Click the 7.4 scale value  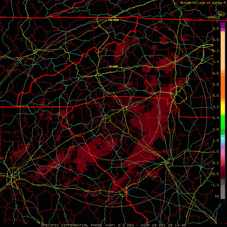[x=216, y=62]
